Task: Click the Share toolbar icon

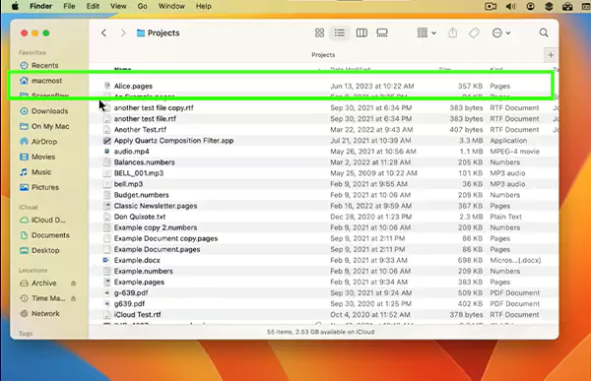Action: (453, 33)
